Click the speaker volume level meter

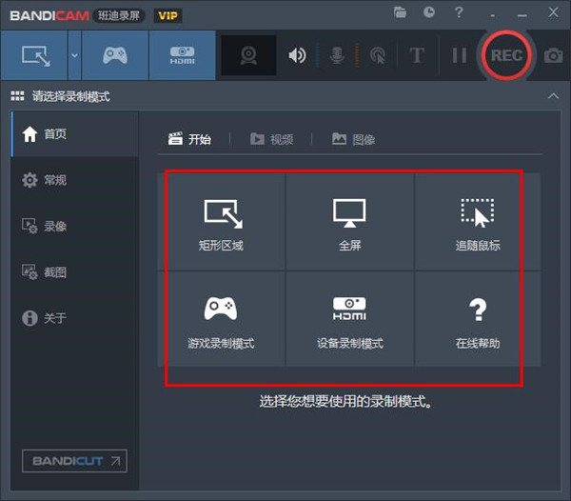[x=318, y=55]
